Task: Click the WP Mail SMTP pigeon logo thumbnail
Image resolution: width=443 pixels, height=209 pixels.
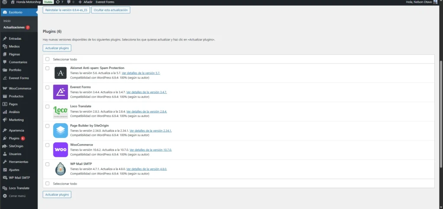Action: click(61, 169)
